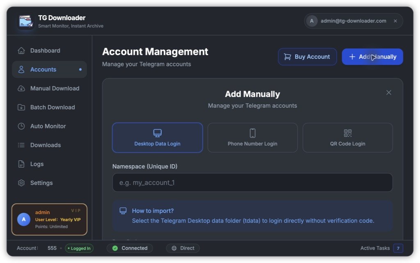
Task: Open Manual Download section
Action: coord(49,88)
